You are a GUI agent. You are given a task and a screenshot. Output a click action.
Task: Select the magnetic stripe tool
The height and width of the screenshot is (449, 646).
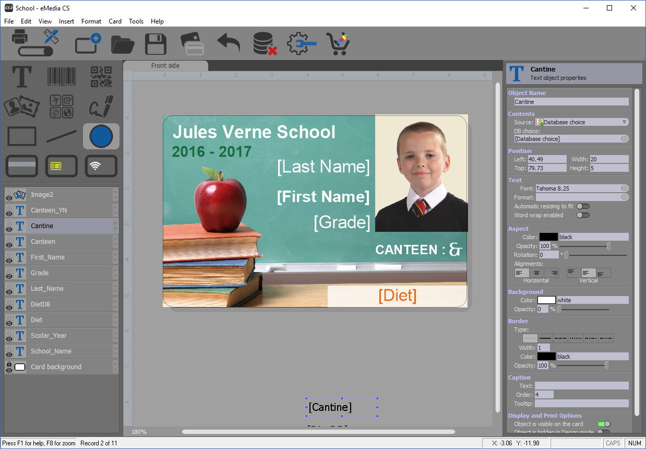click(22, 166)
